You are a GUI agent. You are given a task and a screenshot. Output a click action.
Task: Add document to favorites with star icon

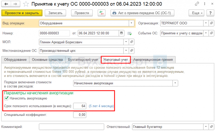point(26,4)
